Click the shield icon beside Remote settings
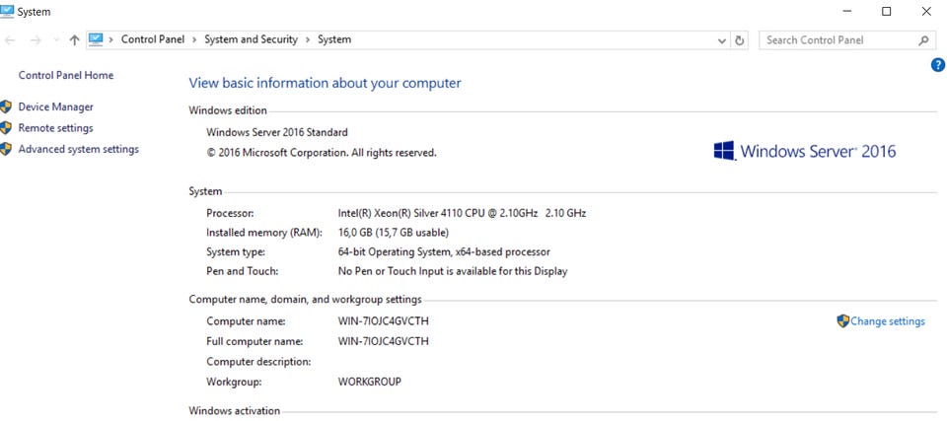 (6, 128)
